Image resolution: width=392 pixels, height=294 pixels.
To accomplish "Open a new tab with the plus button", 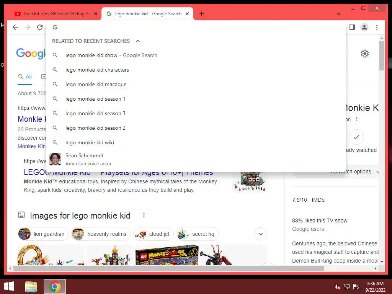I will pyautogui.click(x=202, y=14).
